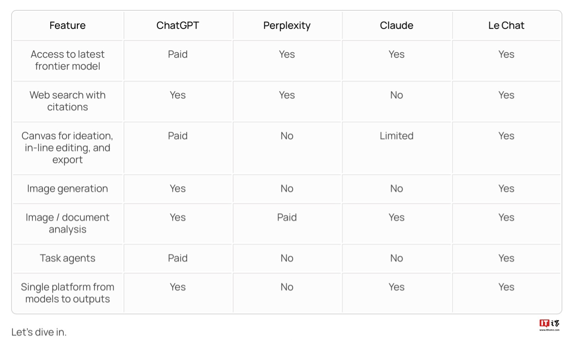The height and width of the screenshot is (342, 569).
Task: Select the "Task agents" row label
Action: pos(68,258)
